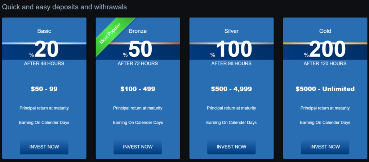Click the 100 percent return figure
Viewport: 369px width, 162px height.
[x=234, y=50]
